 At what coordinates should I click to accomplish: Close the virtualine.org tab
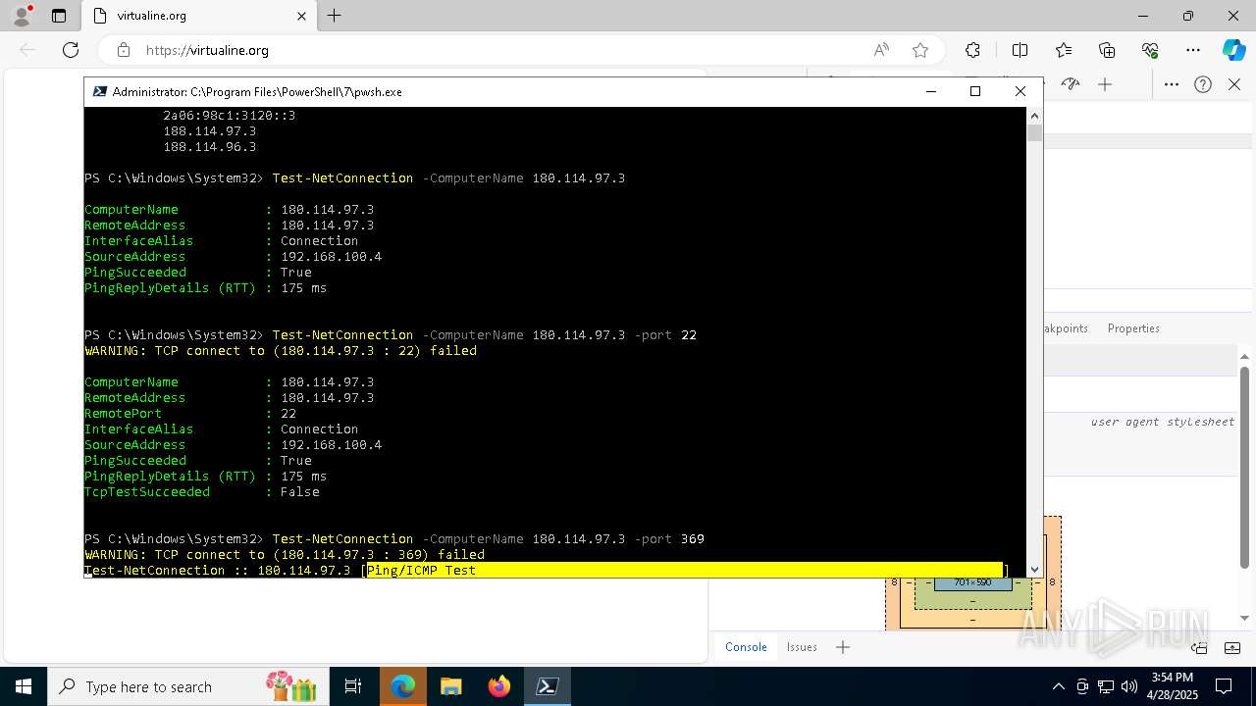[301, 16]
